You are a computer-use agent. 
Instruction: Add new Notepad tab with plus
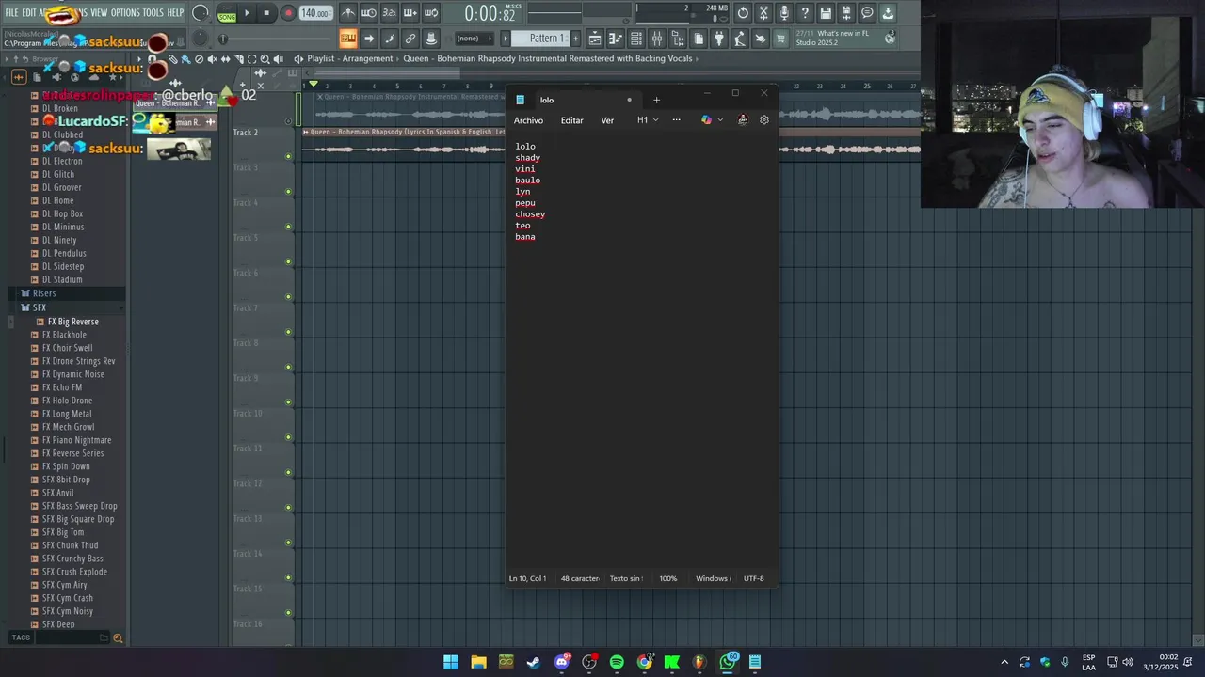(x=657, y=100)
